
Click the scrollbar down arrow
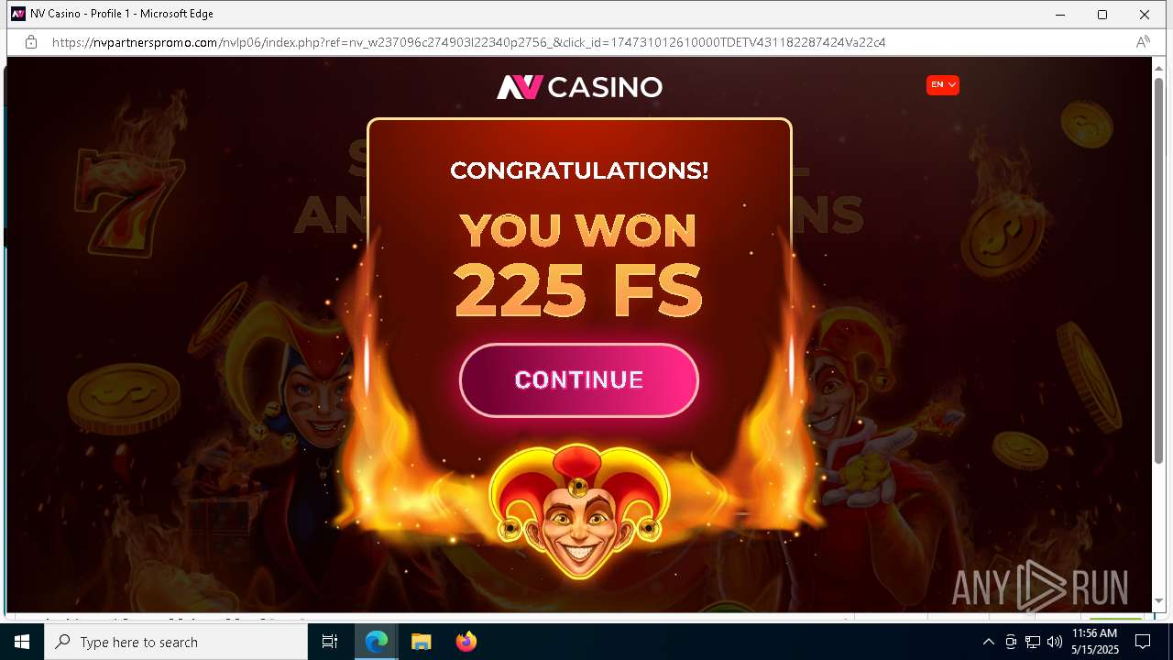1158,600
